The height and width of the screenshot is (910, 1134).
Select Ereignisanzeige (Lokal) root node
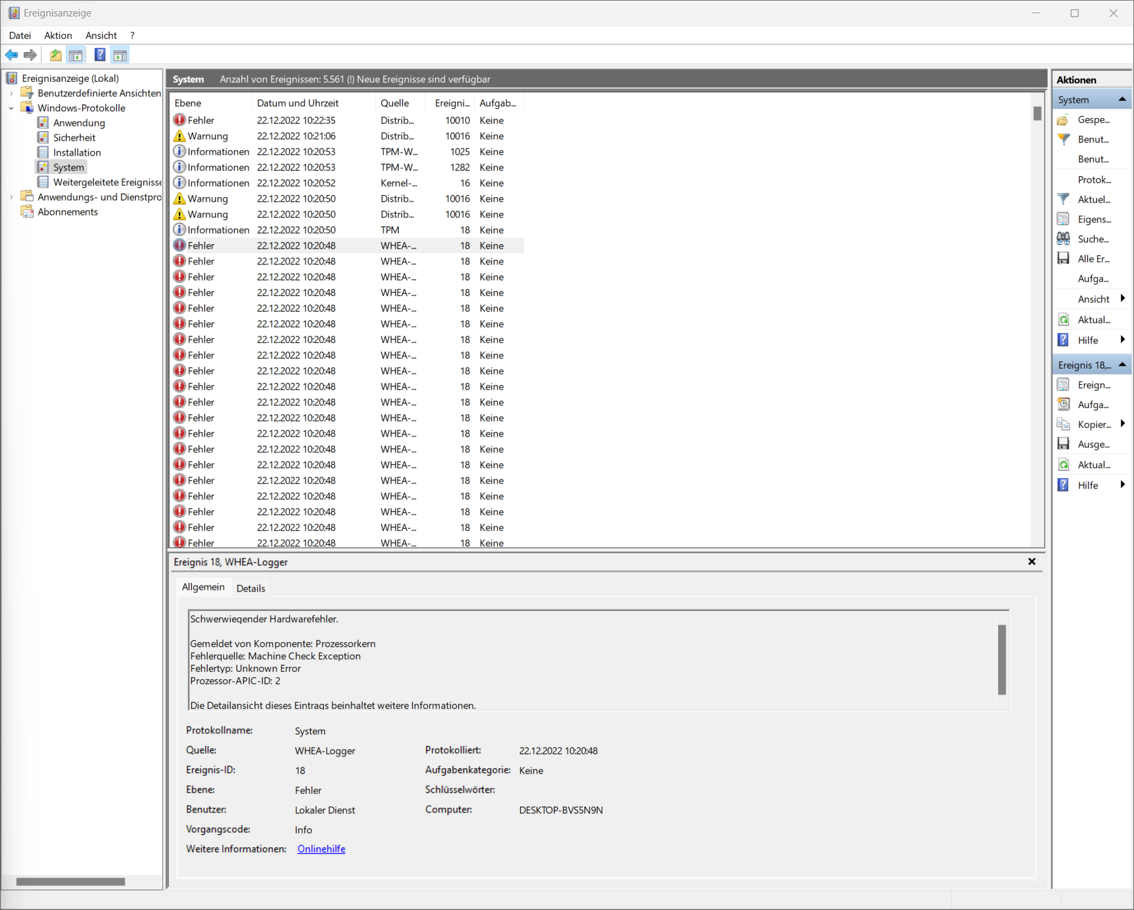70,78
